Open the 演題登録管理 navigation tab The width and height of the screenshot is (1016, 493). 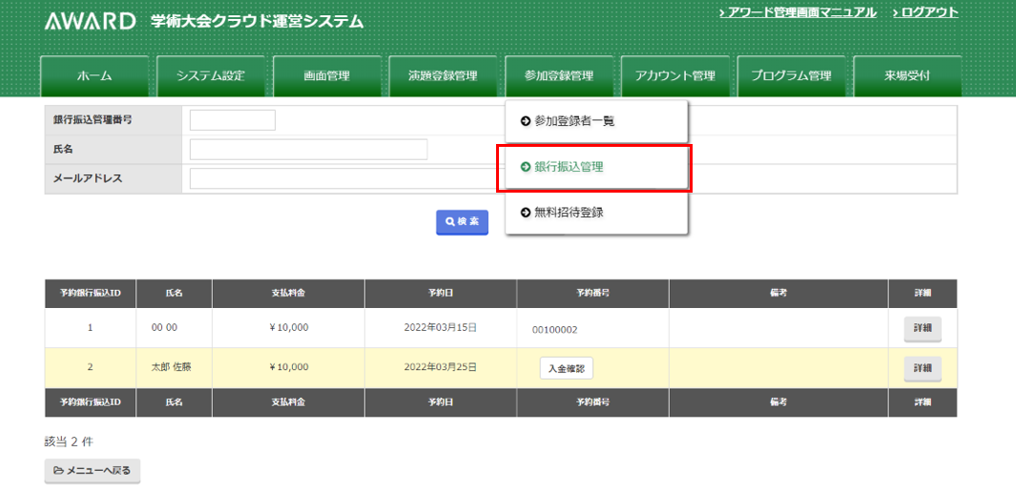[x=443, y=76]
